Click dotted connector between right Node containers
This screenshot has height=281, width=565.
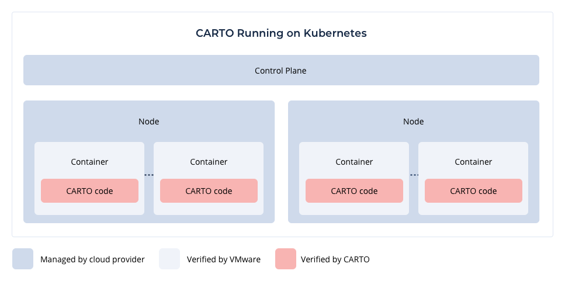point(414,175)
